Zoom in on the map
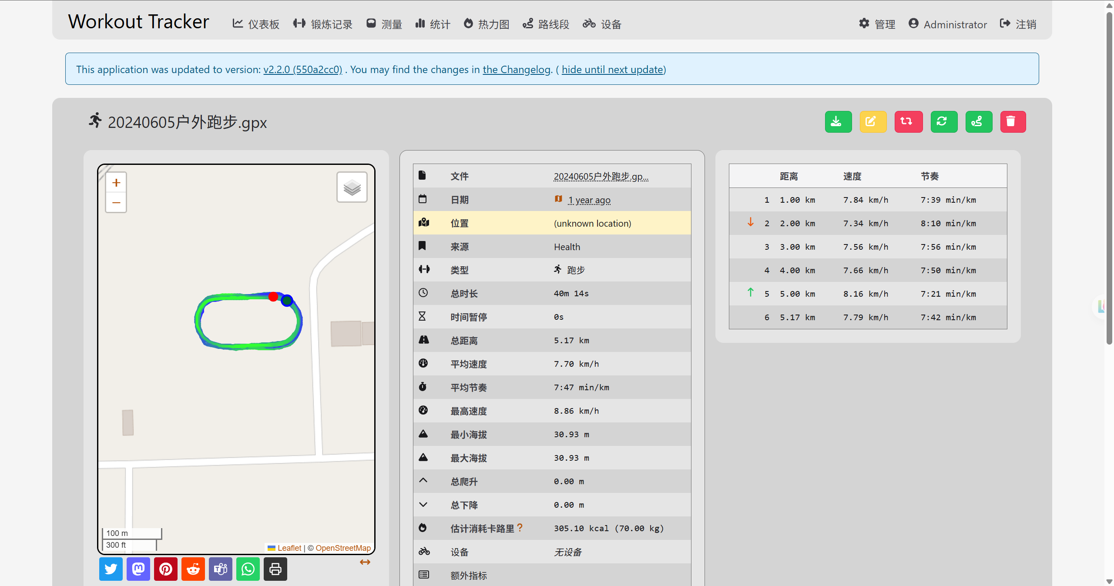Screen dimensions: 1114x586 pos(116,183)
